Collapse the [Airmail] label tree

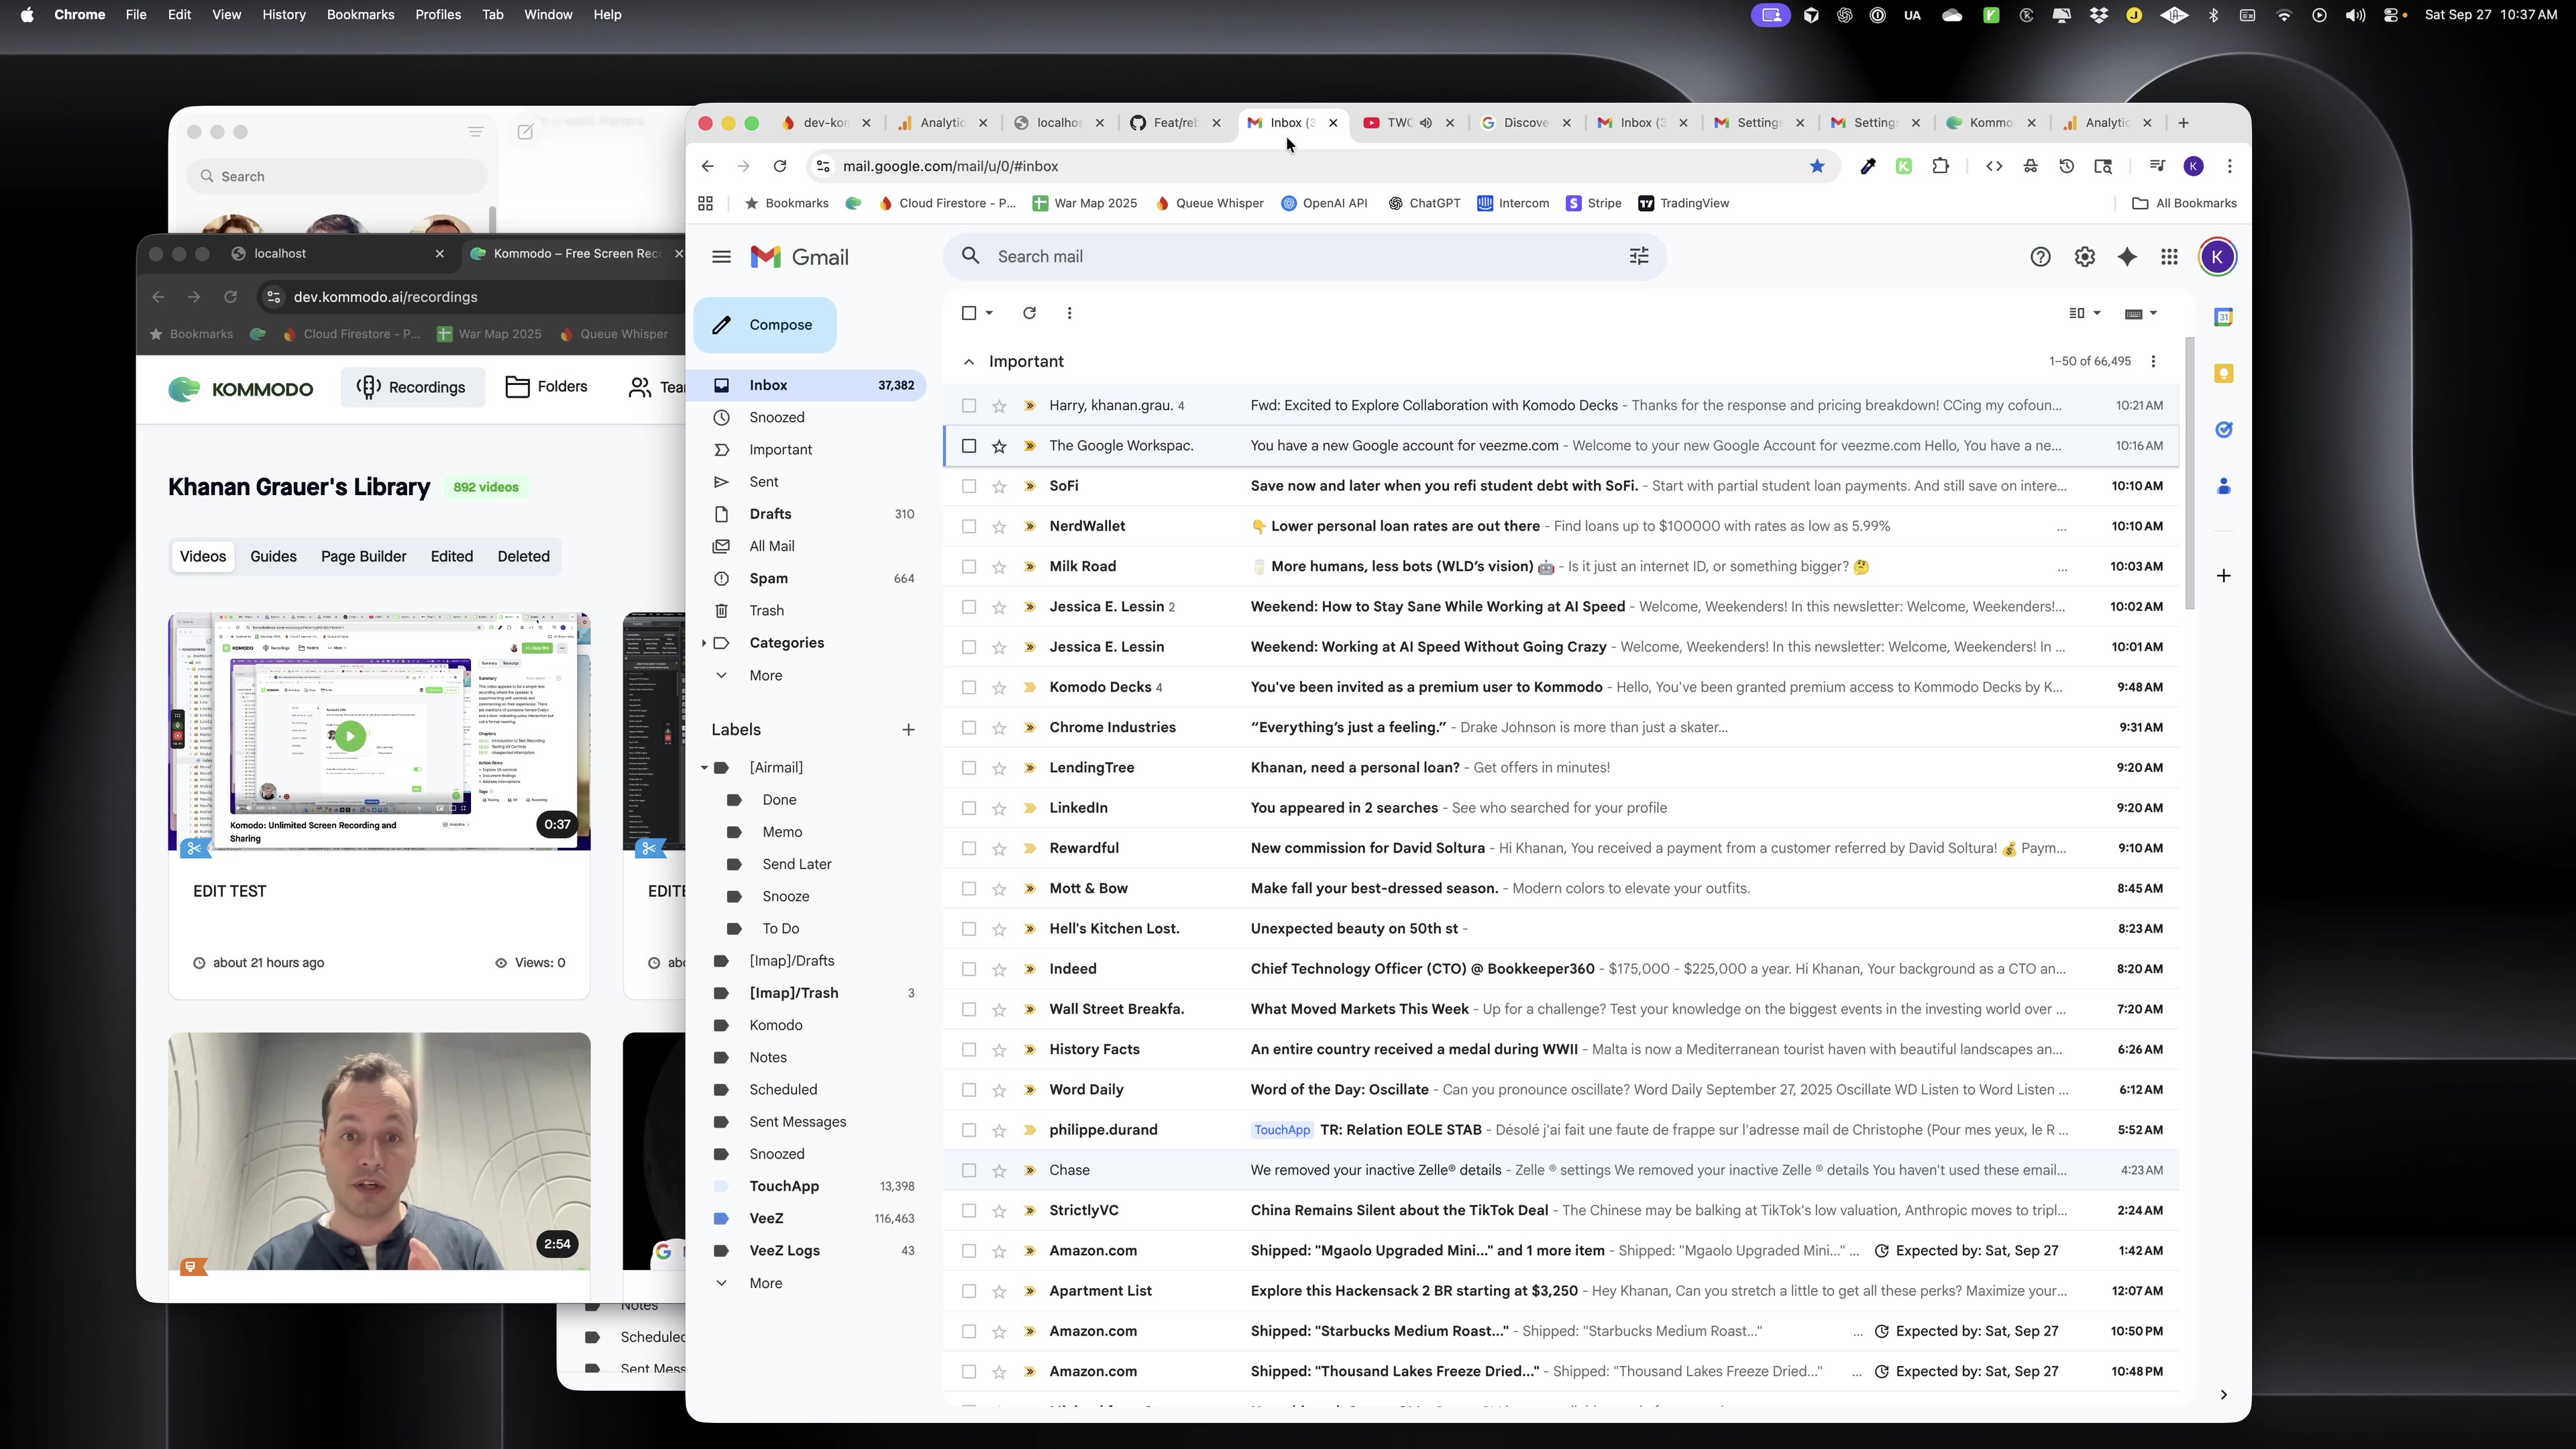[x=704, y=768]
